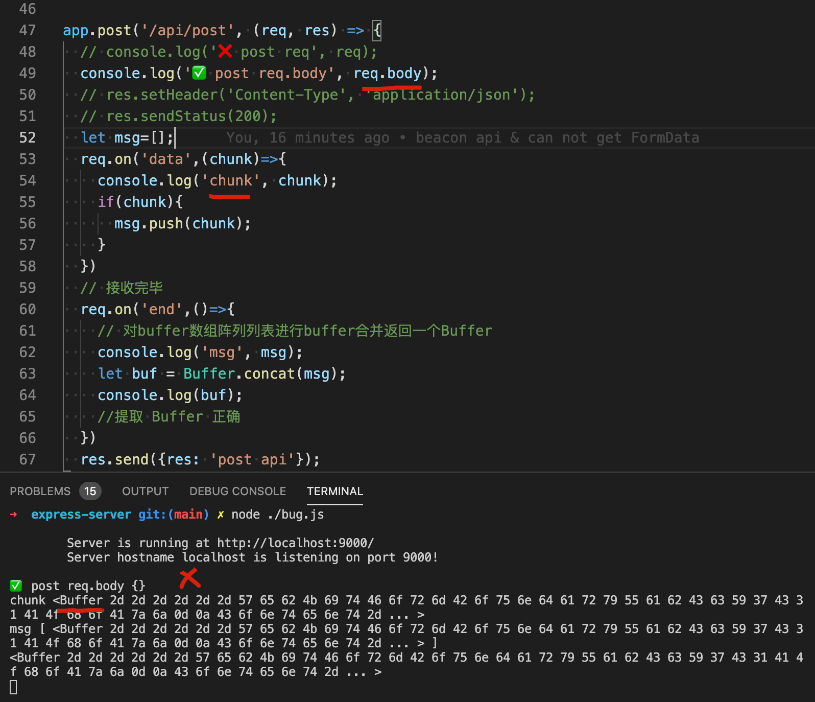Click line number 52 in gutter

click(x=28, y=137)
